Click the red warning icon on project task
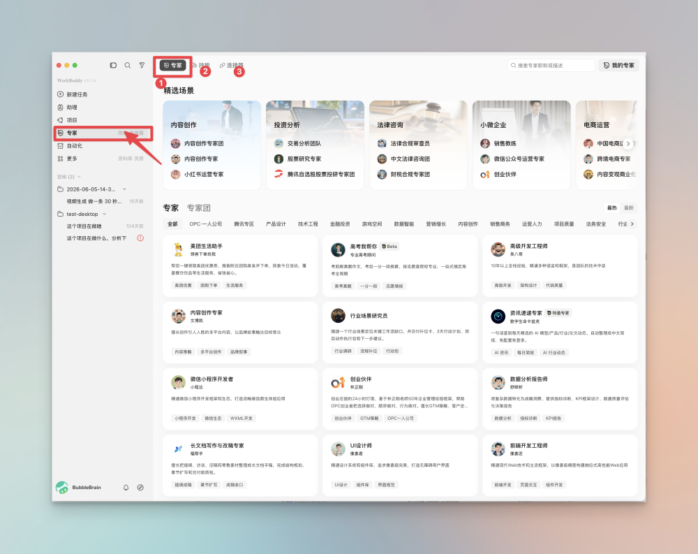The height and width of the screenshot is (554, 698). [140, 238]
